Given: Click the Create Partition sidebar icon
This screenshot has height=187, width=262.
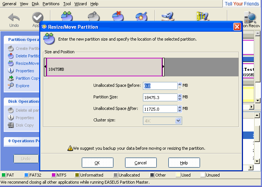Looking at the screenshot, I should 11,48.
